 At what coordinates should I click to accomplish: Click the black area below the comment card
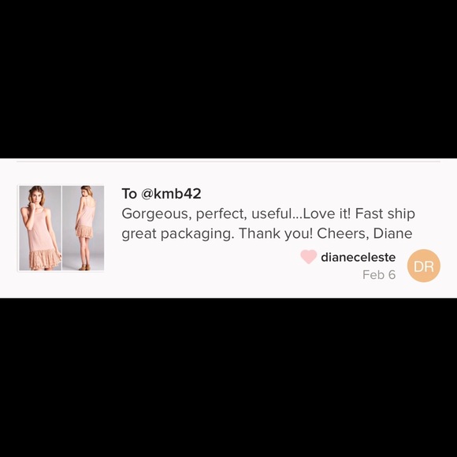coord(228,377)
